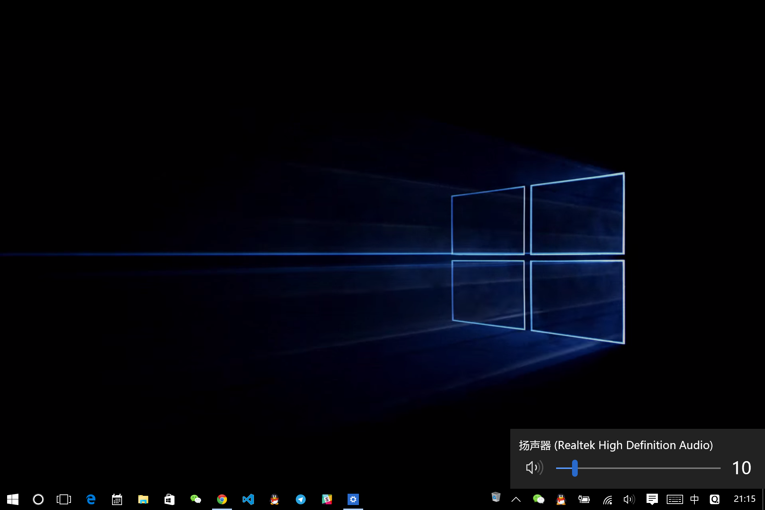
Task: Click the clock to open the calendar
Action: tap(745, 499)
